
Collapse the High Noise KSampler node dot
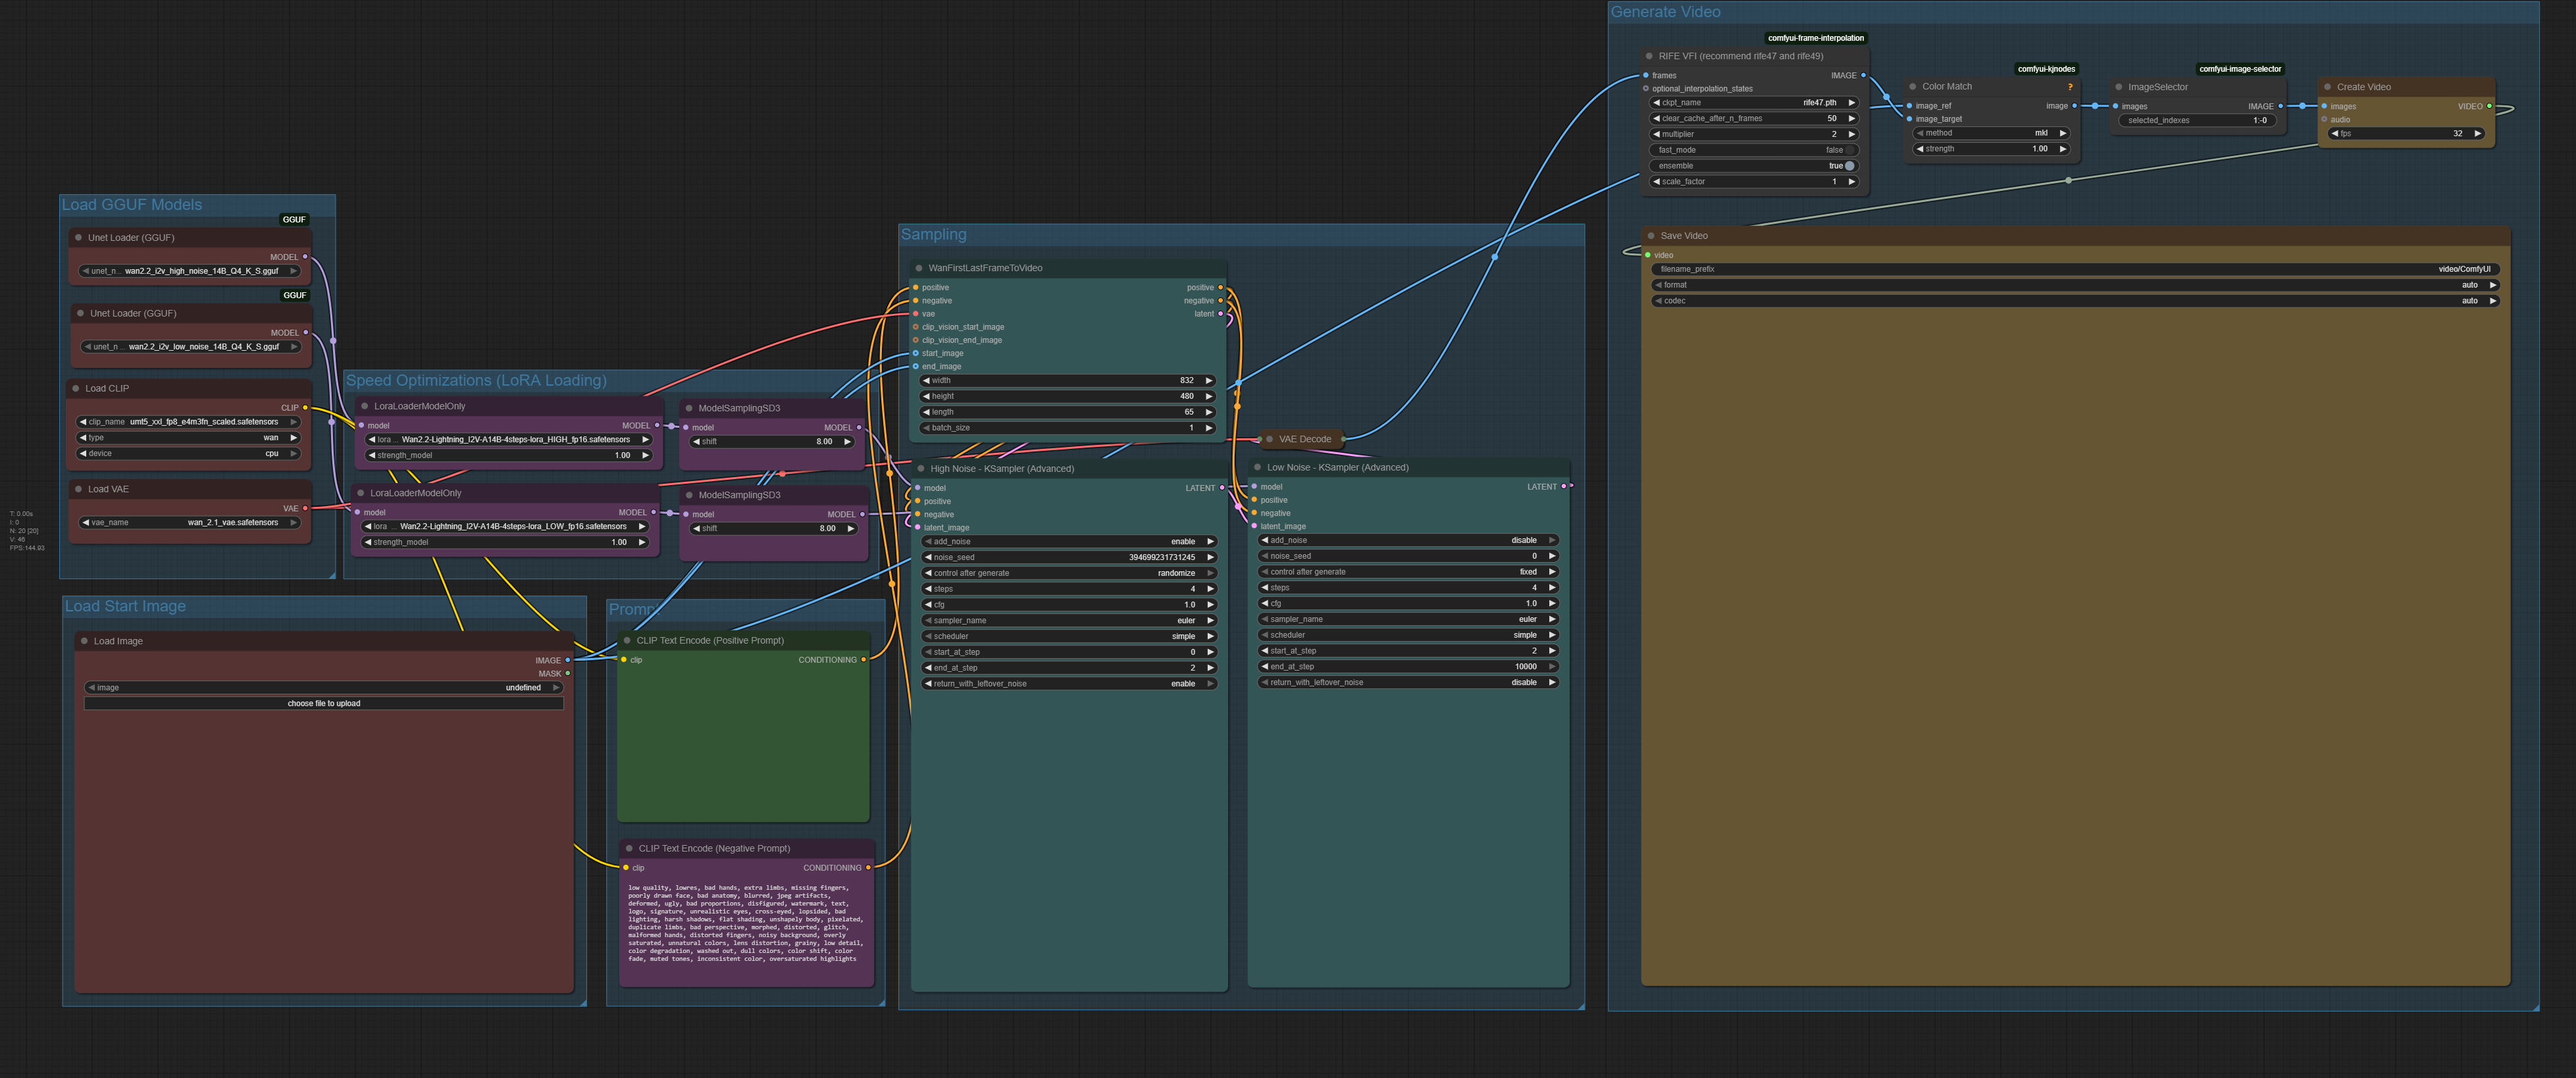point(921,468)
